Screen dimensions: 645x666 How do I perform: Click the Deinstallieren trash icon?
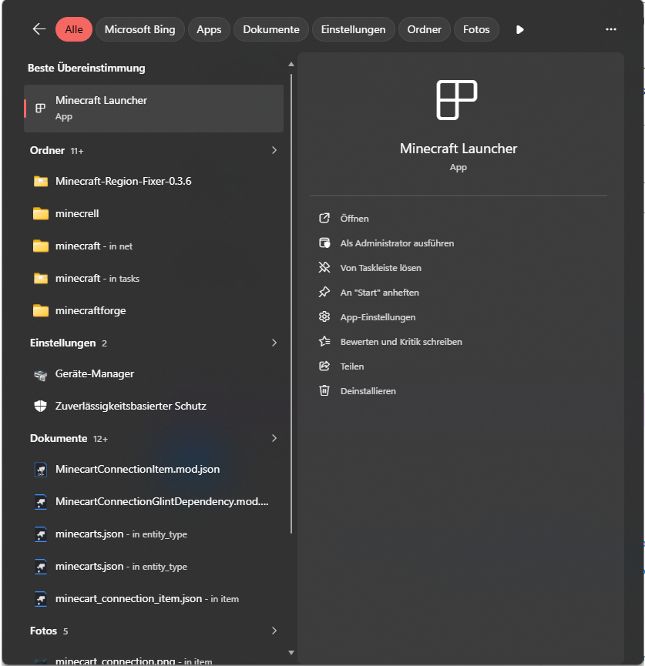pyautogui.click(x=324, y=390)
